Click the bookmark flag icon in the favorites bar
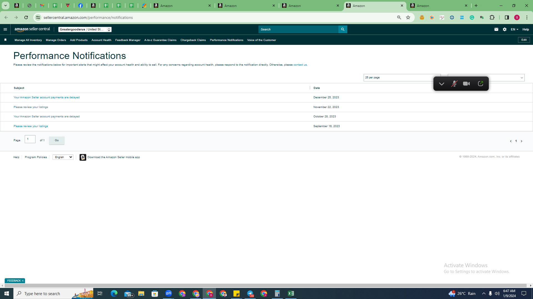The width and height of the screenshot is (533, 299). (x=5, y=40)
